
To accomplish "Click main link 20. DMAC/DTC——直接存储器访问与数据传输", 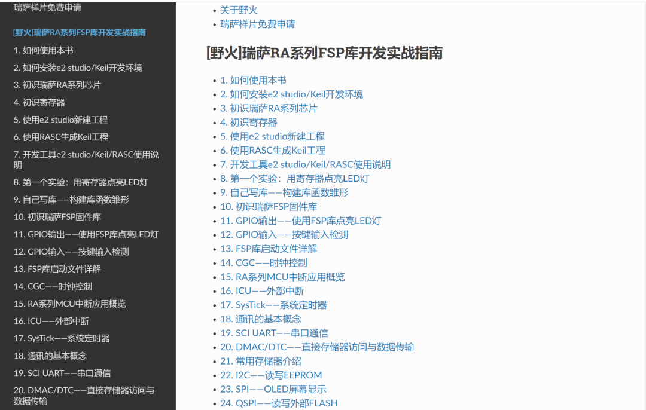I will tap(317, 347).
